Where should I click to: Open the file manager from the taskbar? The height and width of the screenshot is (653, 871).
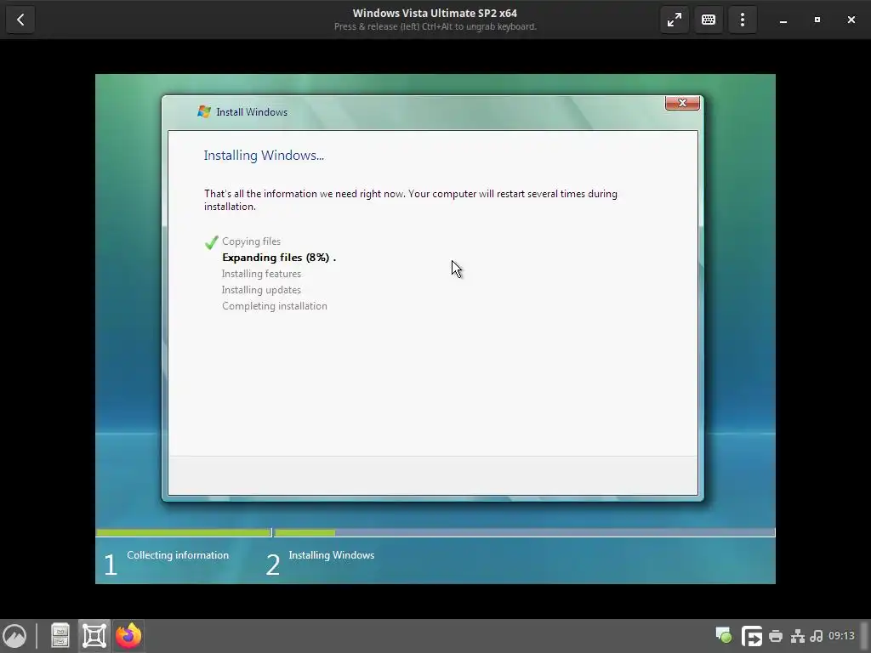click(x=60, y=636)
